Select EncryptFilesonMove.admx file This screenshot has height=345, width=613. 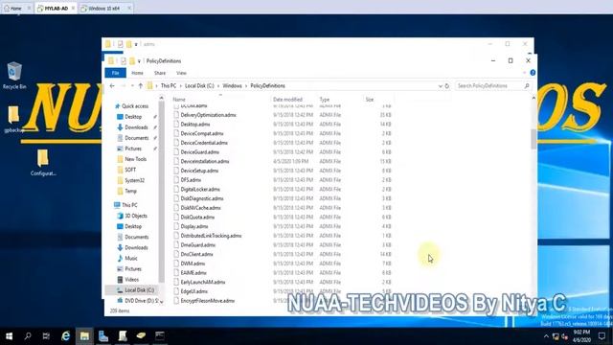208,301
